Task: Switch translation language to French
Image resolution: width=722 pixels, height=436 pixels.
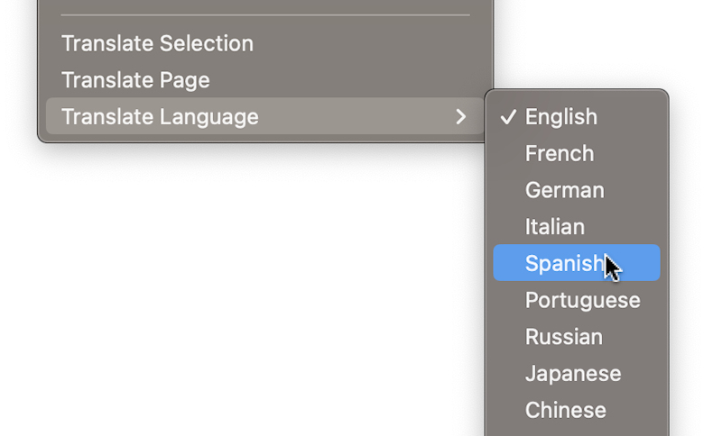Action: (559, 153)
